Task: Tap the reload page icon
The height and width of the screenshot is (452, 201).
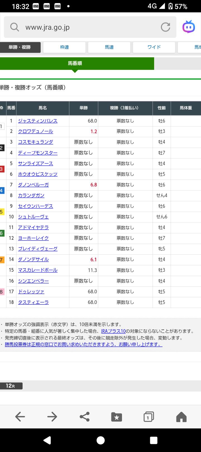Action: pos(165,27)
